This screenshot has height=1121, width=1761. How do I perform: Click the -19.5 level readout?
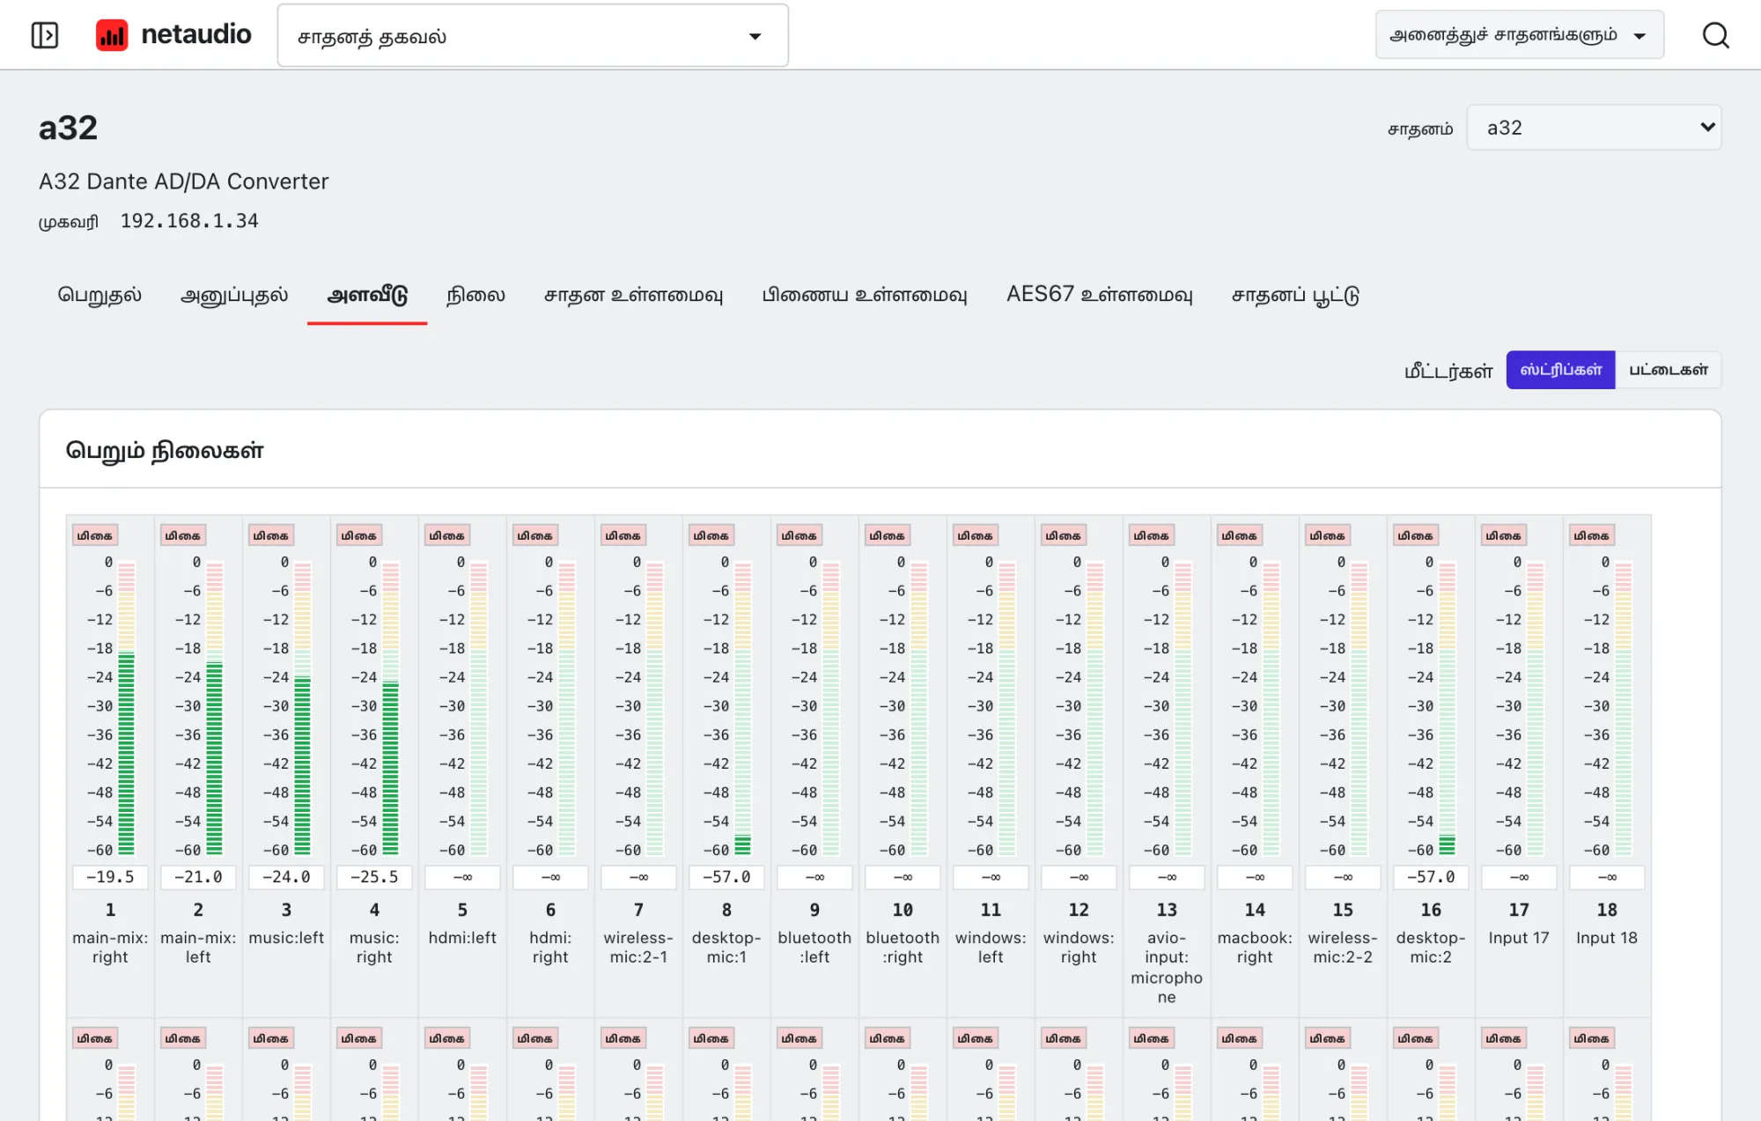(x=110, y=877)
